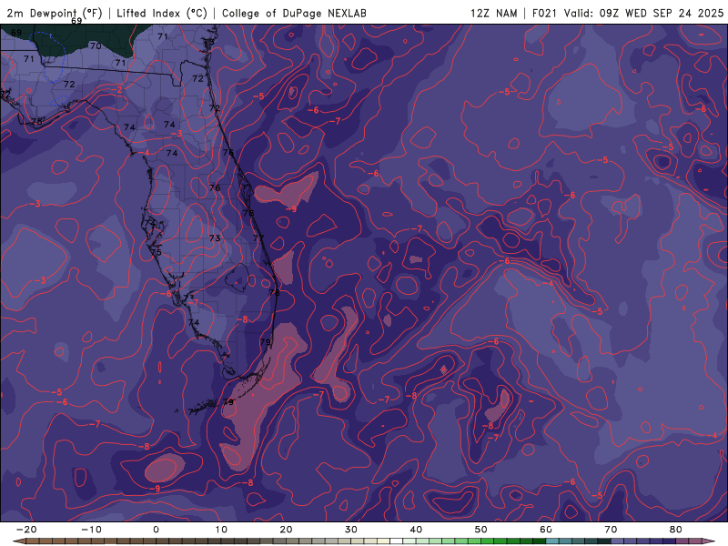Click the "10" colorbar tick label
728x546 pixels.
221,530
